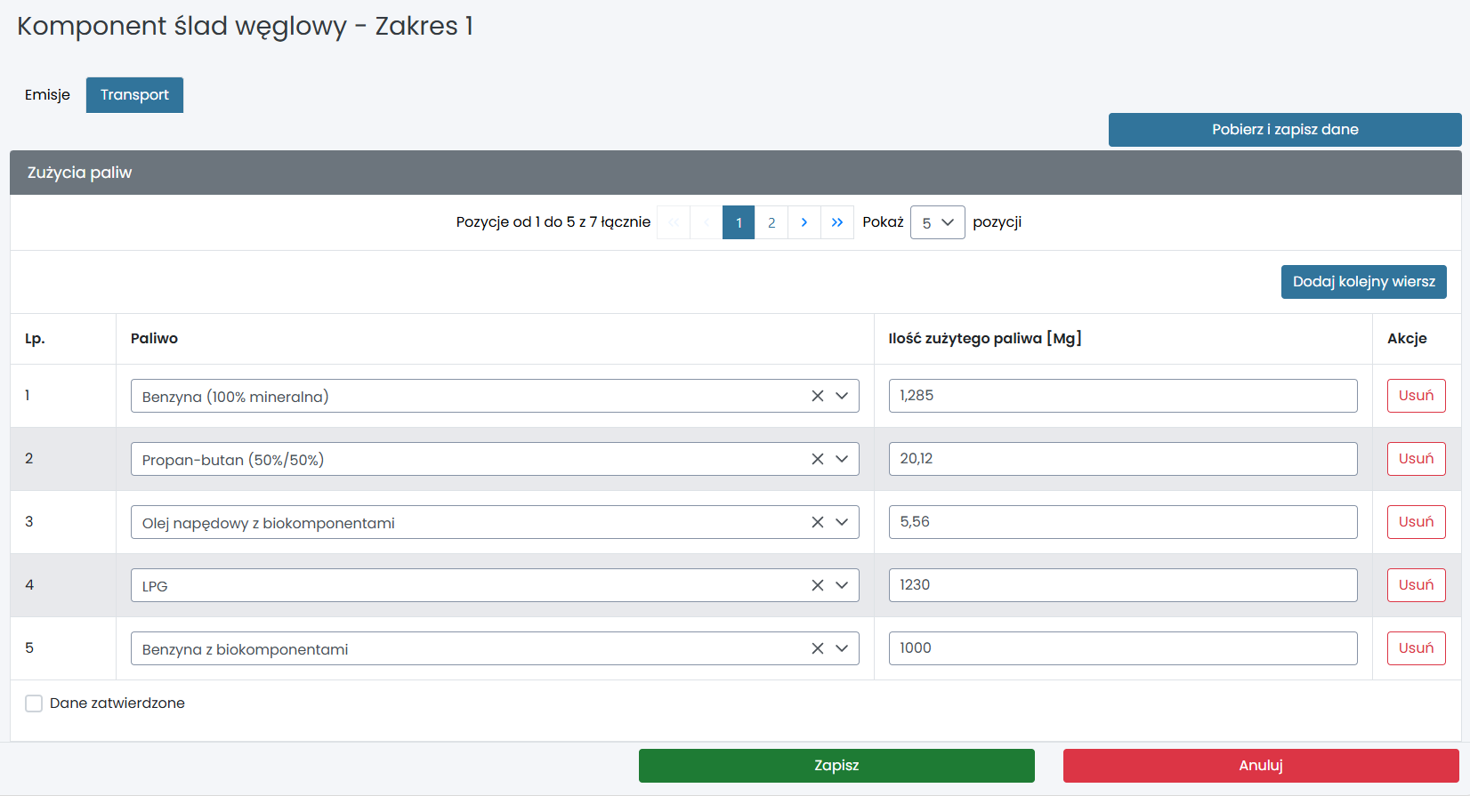Clear the Propan-butan fuel selection
The height and width of the screenshot is (796, 1470).
[817, 459]
